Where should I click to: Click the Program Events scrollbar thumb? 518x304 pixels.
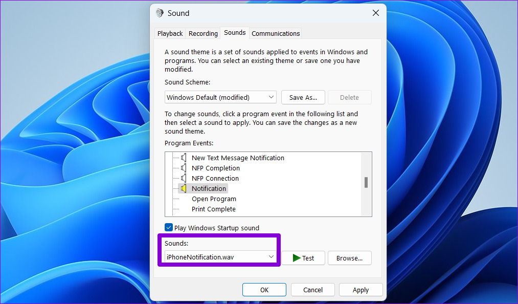(x=366, y=182)
